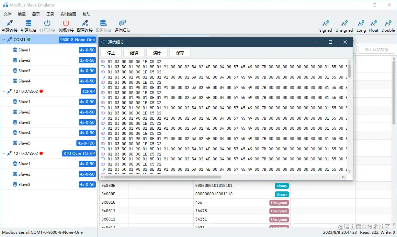Open the 显示 menu

point(36,14)
